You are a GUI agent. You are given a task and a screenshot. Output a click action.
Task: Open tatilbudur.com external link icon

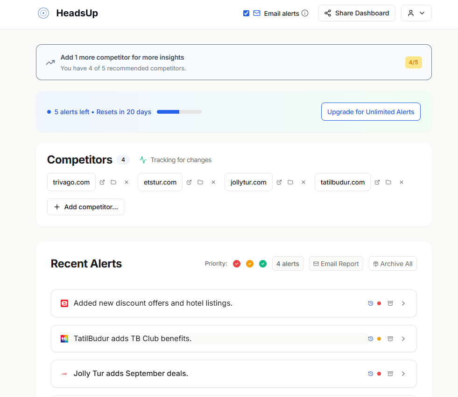pos(377,182)
